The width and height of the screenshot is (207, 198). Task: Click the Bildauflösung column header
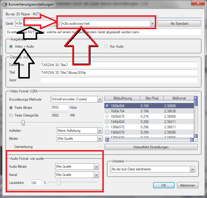(122, 98)
